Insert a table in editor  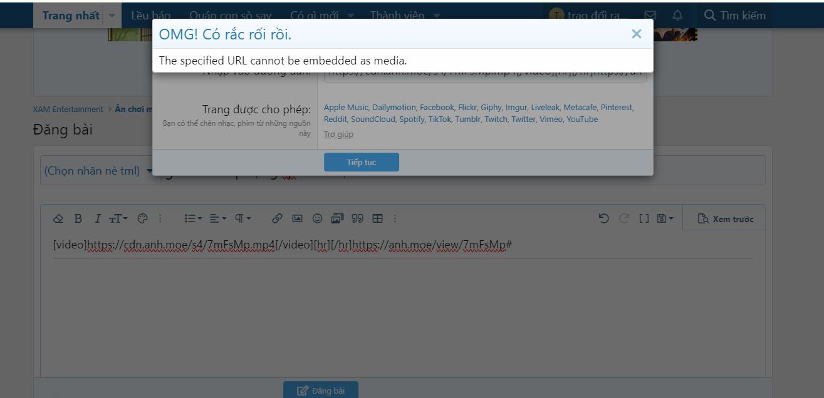pos(377,218)
